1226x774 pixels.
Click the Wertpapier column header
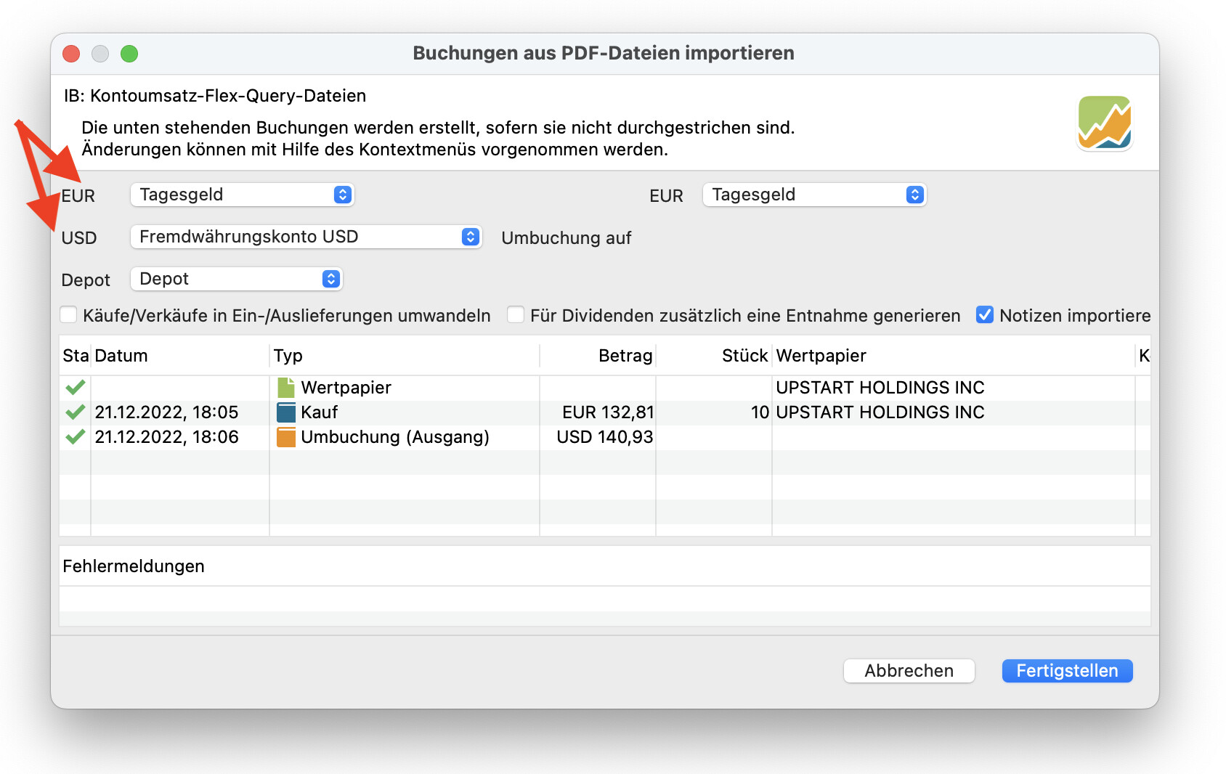coord(953,356)
